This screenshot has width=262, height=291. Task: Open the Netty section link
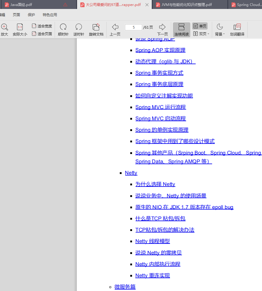click(131, 173)
